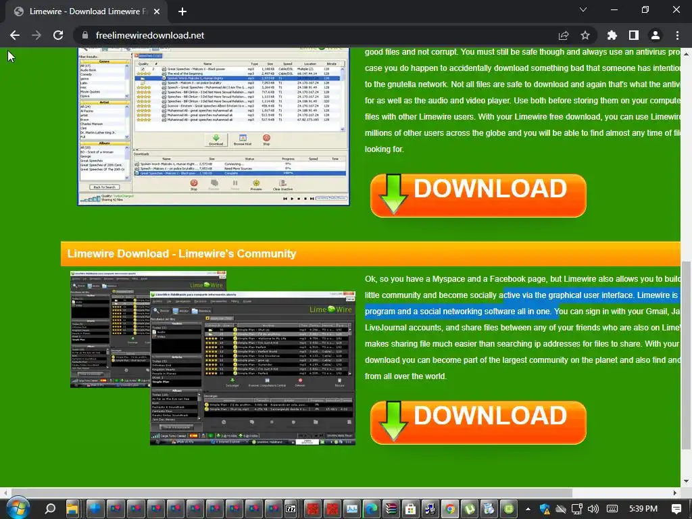Open taskbar search magnifier
692x519 pixels.
[x=50, y=509]
